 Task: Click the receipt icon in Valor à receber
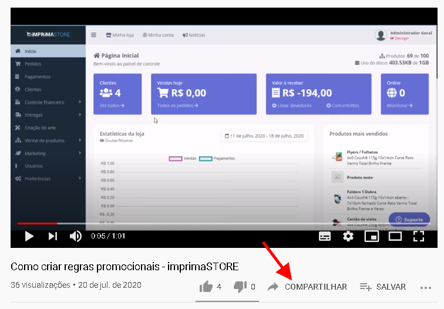276,93
